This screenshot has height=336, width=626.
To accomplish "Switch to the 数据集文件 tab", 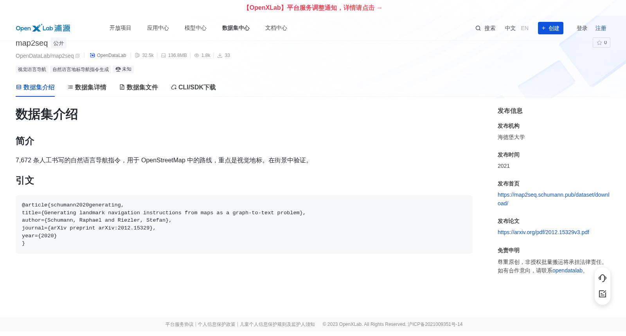I will (x=139, y=87).
